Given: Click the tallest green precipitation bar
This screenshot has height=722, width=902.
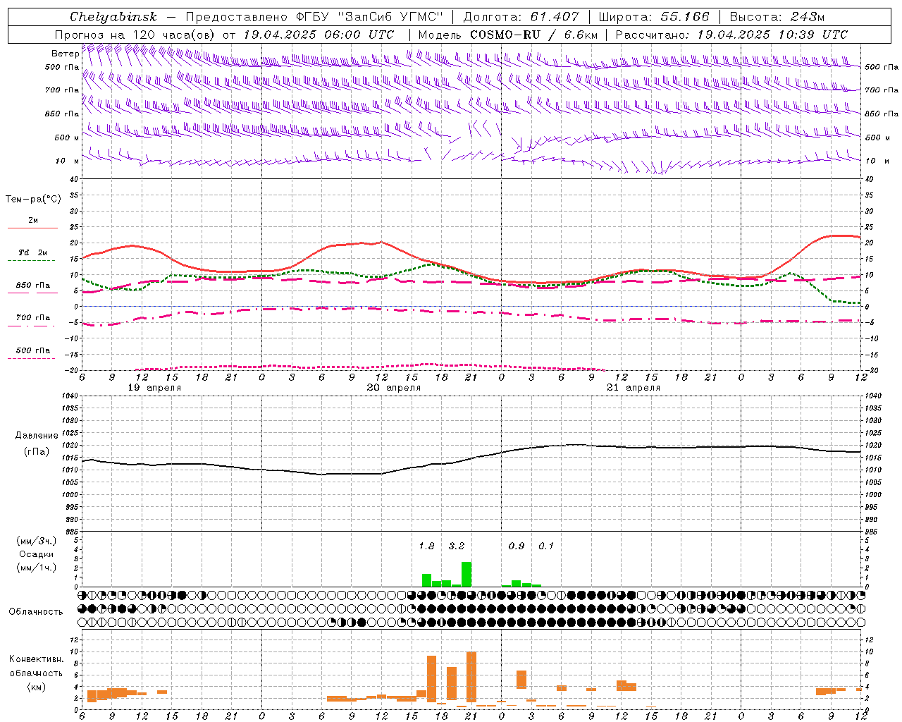Looking at the screenshot, I should (x=467, y=574).
